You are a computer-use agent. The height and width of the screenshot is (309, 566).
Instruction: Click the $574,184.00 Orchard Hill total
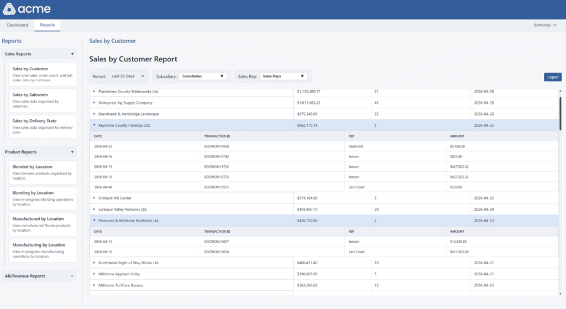307,198
